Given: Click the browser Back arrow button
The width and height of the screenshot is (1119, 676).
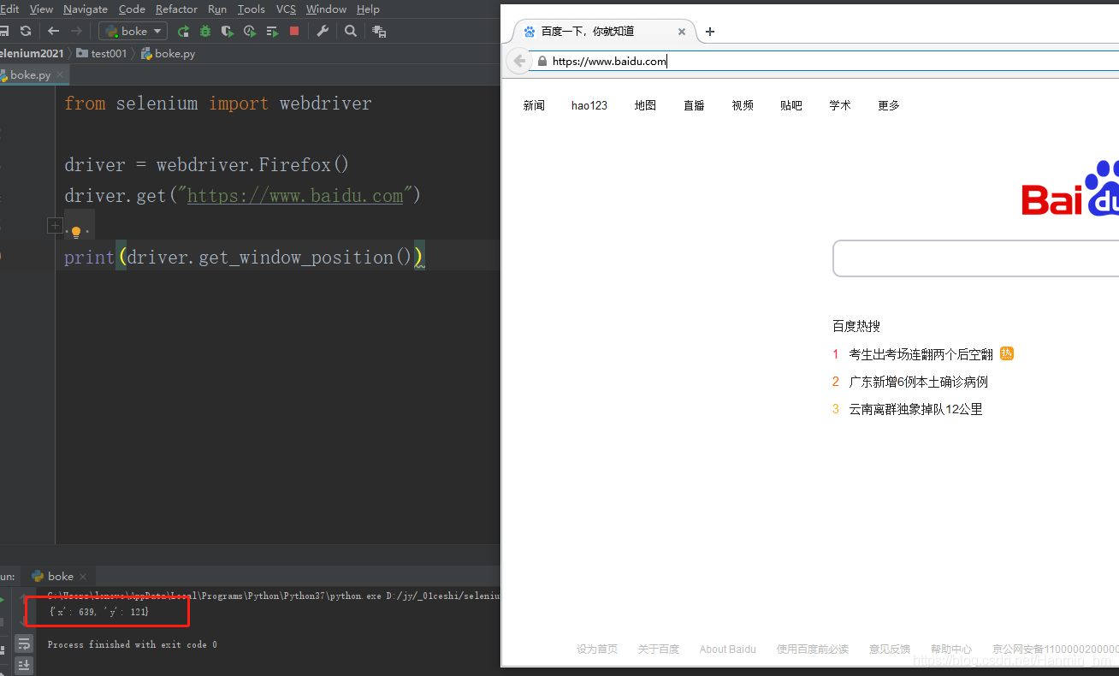Looking at the screenshot, I should point(518,61).
